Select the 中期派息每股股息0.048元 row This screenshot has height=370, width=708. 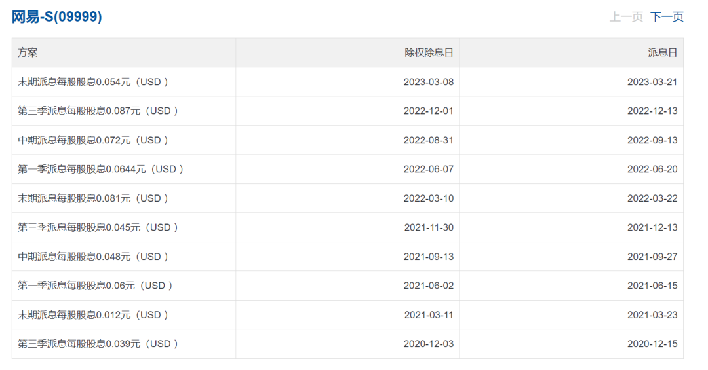click(x=93, y=257)
